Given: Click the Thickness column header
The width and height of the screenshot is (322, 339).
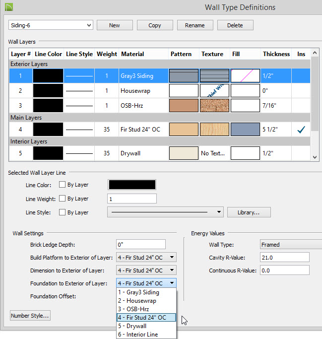Looking at the screenshot, I should point(276,54).
